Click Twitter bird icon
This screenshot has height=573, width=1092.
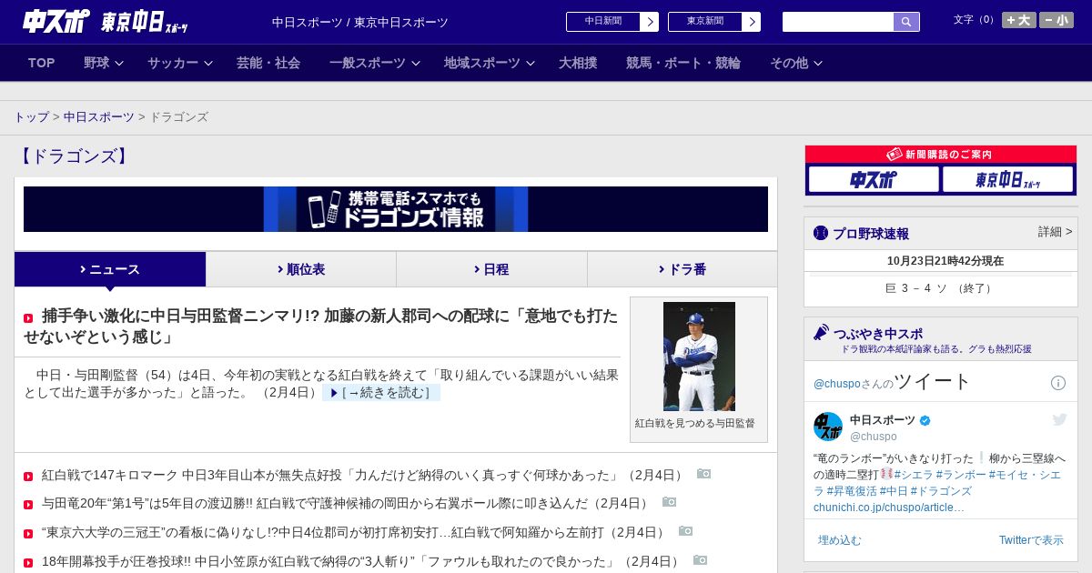[x=1059, y=419]
